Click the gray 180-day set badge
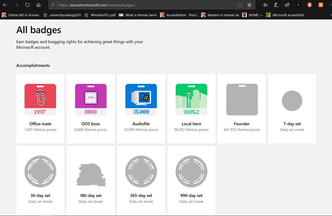The width and height of the screenshot is (332, 216). pyautogui.click(x=91, y=174)
